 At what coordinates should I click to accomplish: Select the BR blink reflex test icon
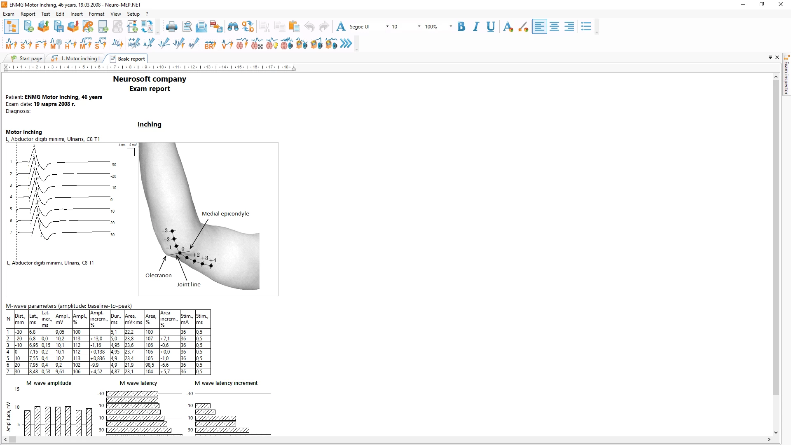coord(210,44)
